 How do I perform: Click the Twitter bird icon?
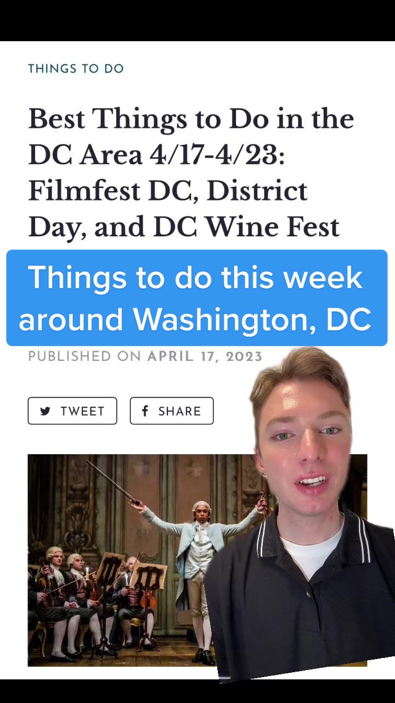[x=46, y=411]
